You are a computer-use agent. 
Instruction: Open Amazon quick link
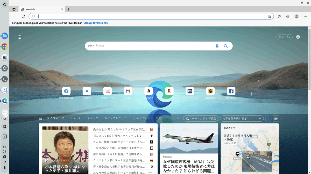coord(149,93)
